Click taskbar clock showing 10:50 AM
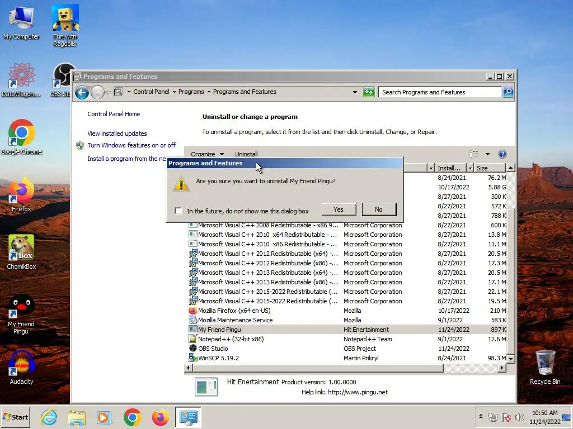 (545, 417)
